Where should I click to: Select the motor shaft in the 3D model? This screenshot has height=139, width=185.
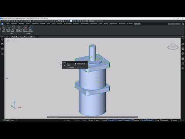pos(92,52)
